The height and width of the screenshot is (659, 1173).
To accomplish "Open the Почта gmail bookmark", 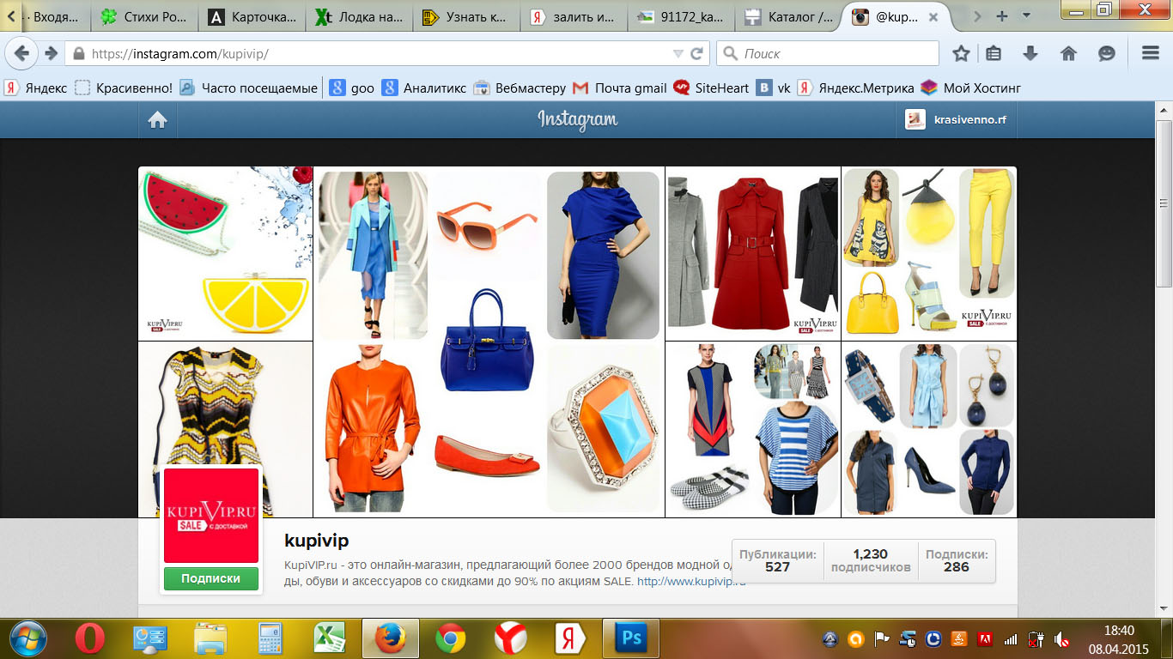I will coord(620,88).
